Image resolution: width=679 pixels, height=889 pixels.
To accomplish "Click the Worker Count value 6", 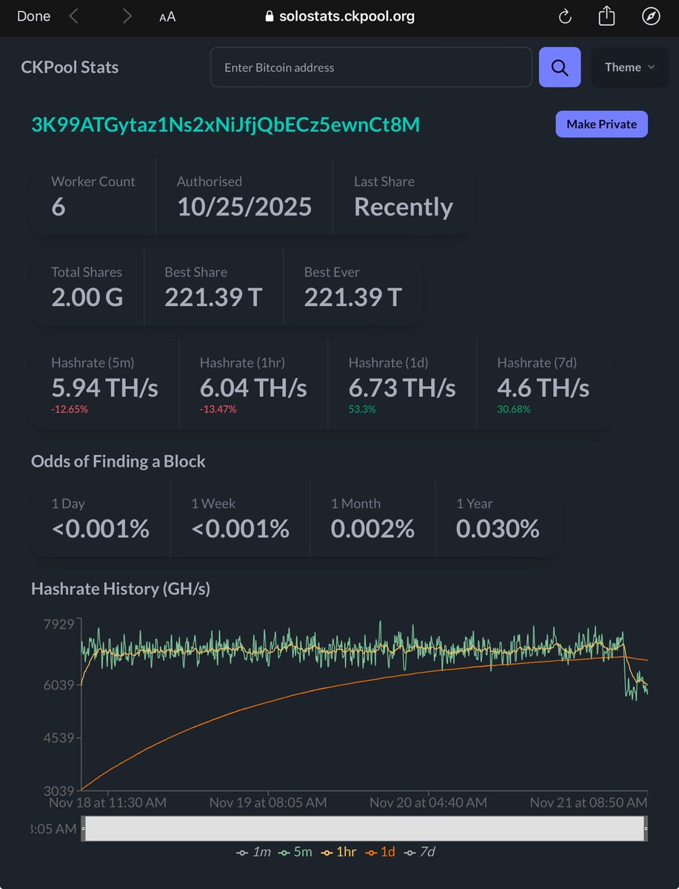I will [58, 207].
